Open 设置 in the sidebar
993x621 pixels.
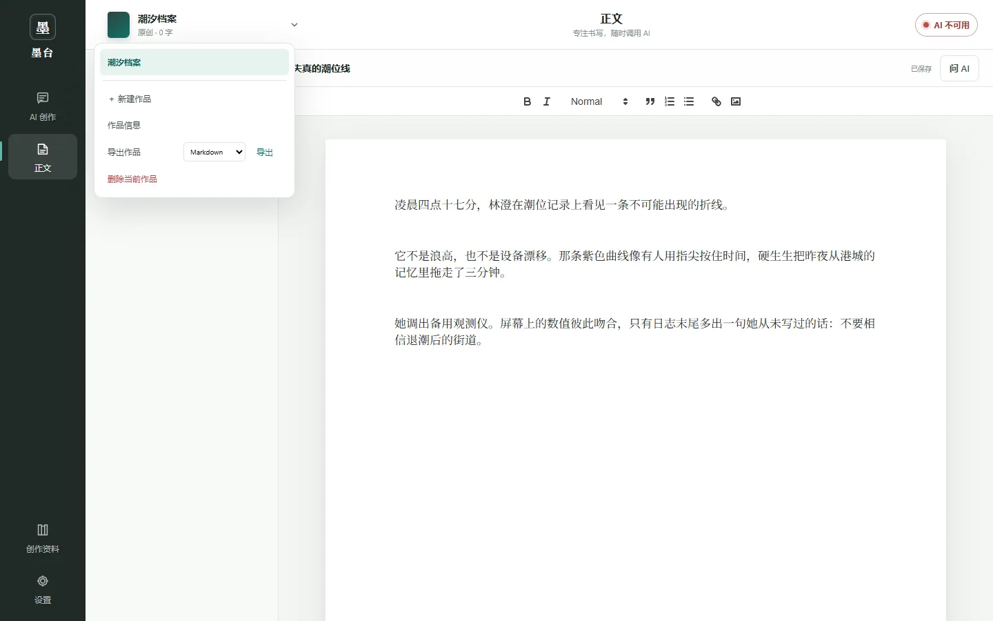click(43, 589)
